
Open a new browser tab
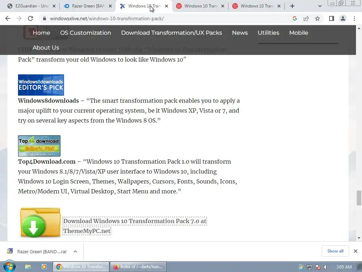coord(292,6)
